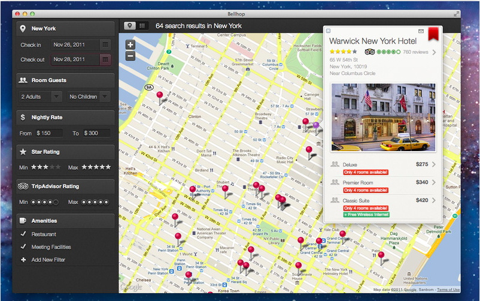
Task: Open Premier Room details with chevron
Action: coord(434,182)
